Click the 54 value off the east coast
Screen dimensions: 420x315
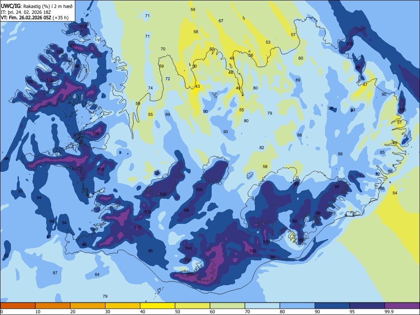(x=395, y=193)
